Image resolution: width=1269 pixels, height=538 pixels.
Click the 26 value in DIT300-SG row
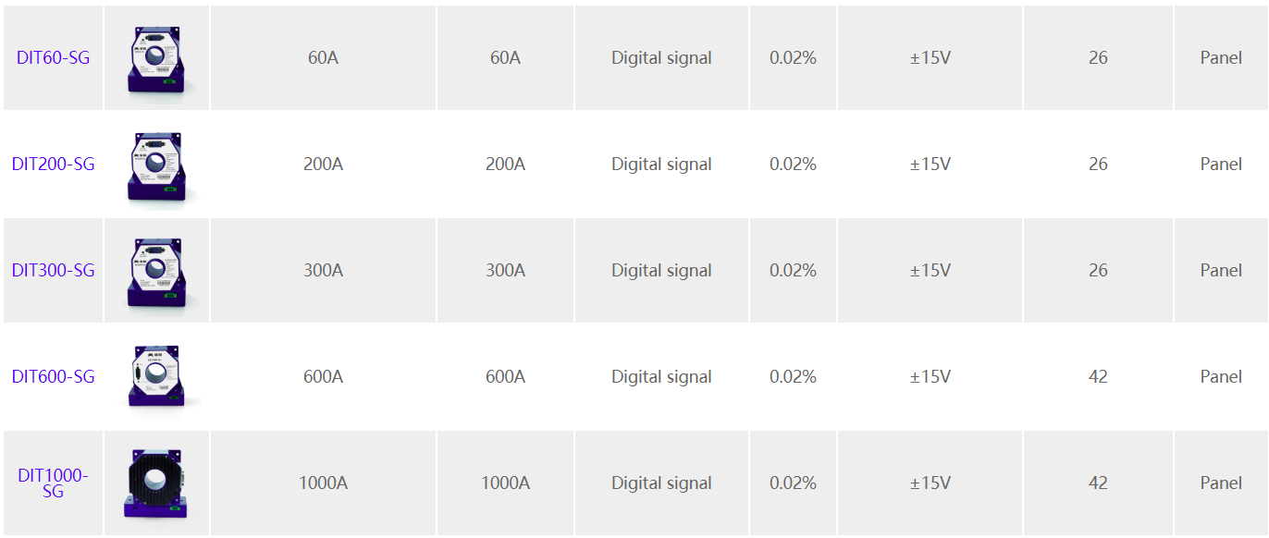(x=1098, y=270)
